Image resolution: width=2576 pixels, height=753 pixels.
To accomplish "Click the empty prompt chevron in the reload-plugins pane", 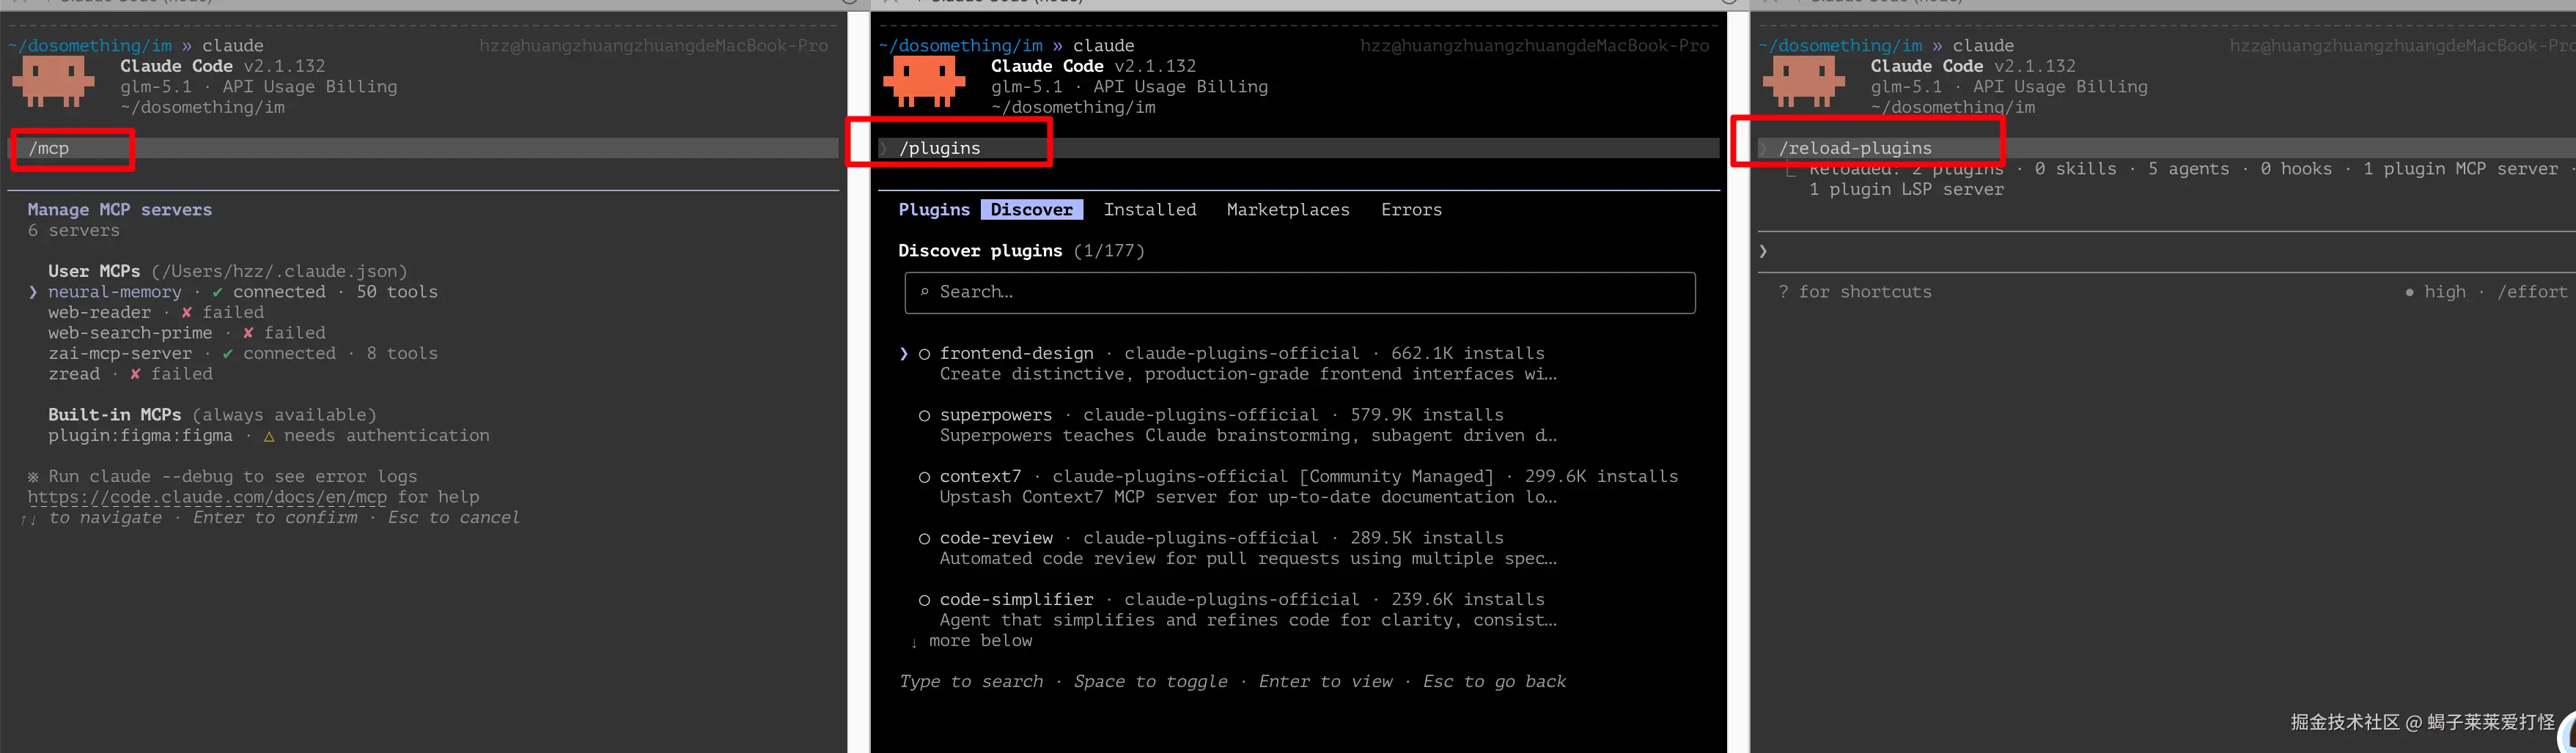I will tap(1763, 251).
